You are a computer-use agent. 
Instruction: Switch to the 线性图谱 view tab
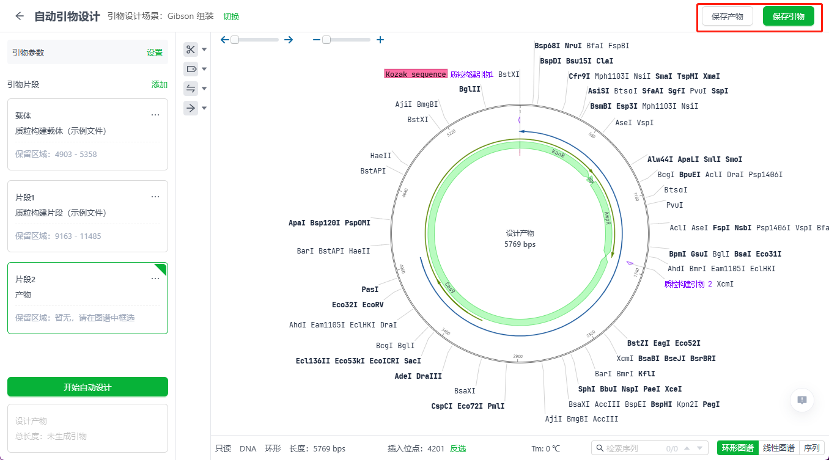point(778,448)
